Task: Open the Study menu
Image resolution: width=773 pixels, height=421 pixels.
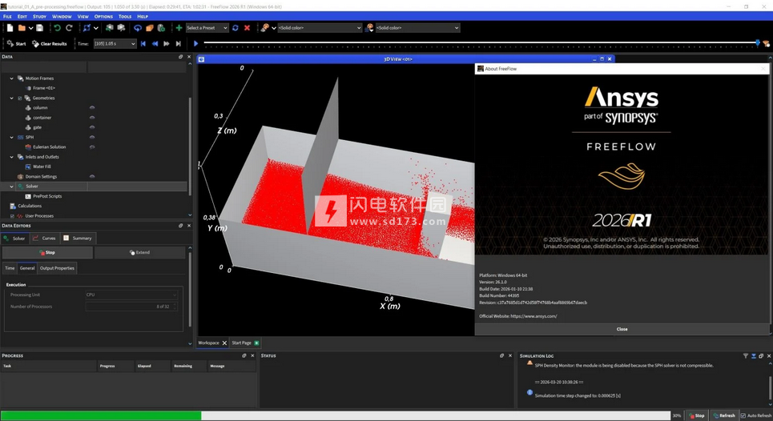Action: [x=39, y=16]
